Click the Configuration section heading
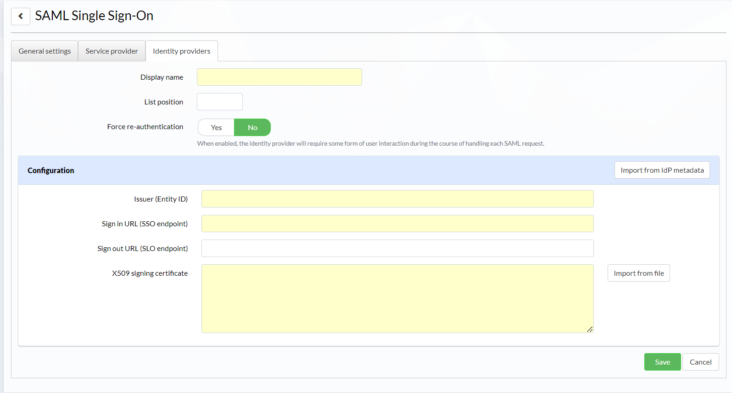The width and height of the screenshot is (732, 393). (x=51, y=170)
